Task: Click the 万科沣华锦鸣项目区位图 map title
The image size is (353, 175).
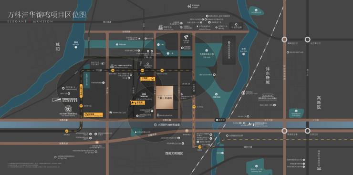Action: tap(47, 15)
